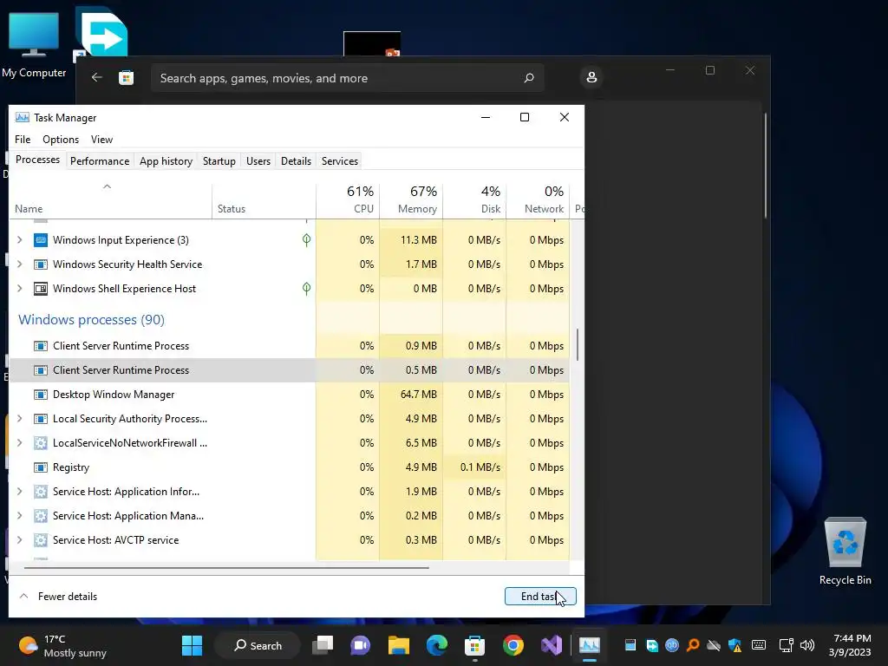This screenshot has height=666, width=888.
Task: Switch to the Details tab
Action: [297, 161]
